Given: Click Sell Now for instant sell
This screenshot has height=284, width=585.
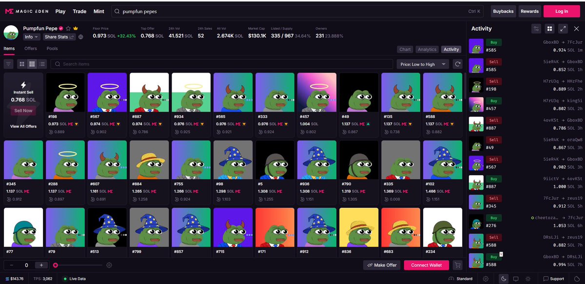Looking at the screenshot, I should click(x=23, y=111).
